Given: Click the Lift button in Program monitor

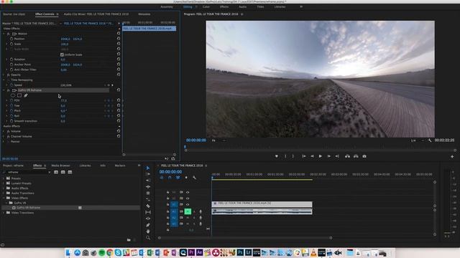Looking at the screenshot, I should 347,156.
